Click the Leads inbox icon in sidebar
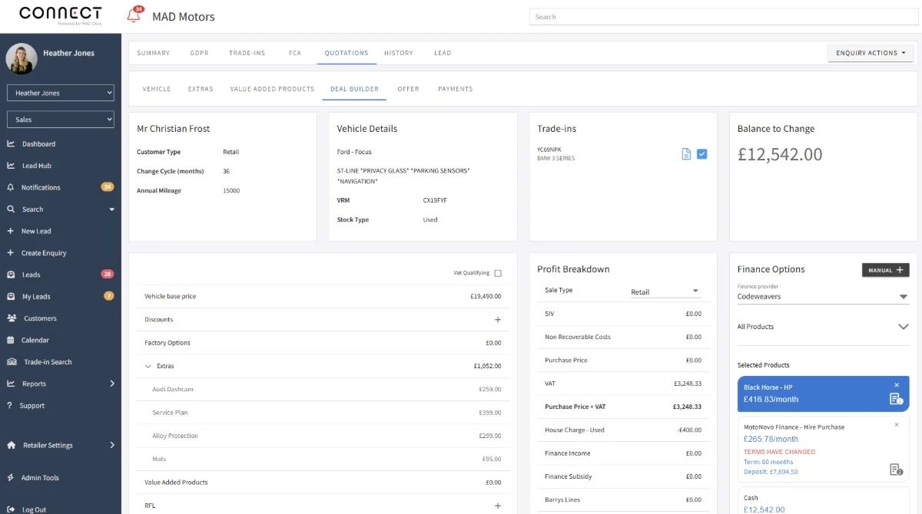 click(11, 275)
